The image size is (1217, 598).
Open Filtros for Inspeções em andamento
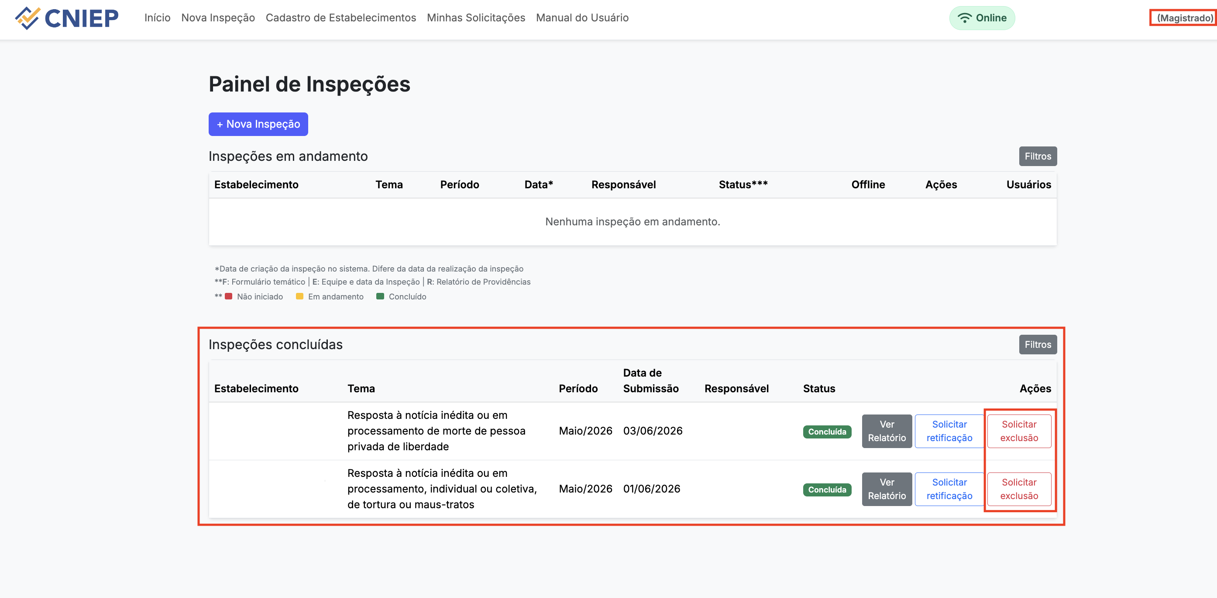point(1038,156)
